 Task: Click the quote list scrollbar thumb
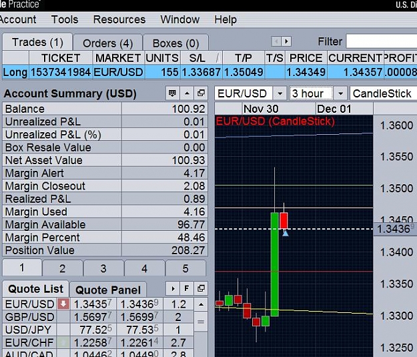pyautogui.click(x=201, y=322)
